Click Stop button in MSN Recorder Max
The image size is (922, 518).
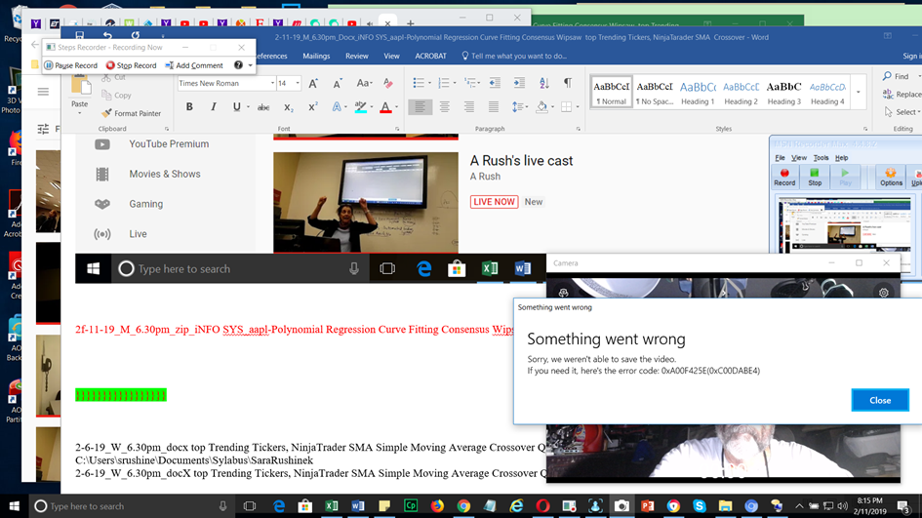(x=815, y=177)
